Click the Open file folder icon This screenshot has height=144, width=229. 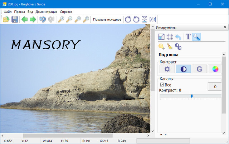[6, 19]
